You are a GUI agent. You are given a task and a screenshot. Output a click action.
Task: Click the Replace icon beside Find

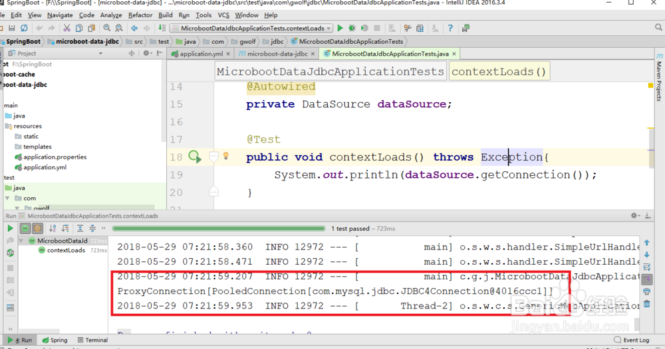point(119,29)
